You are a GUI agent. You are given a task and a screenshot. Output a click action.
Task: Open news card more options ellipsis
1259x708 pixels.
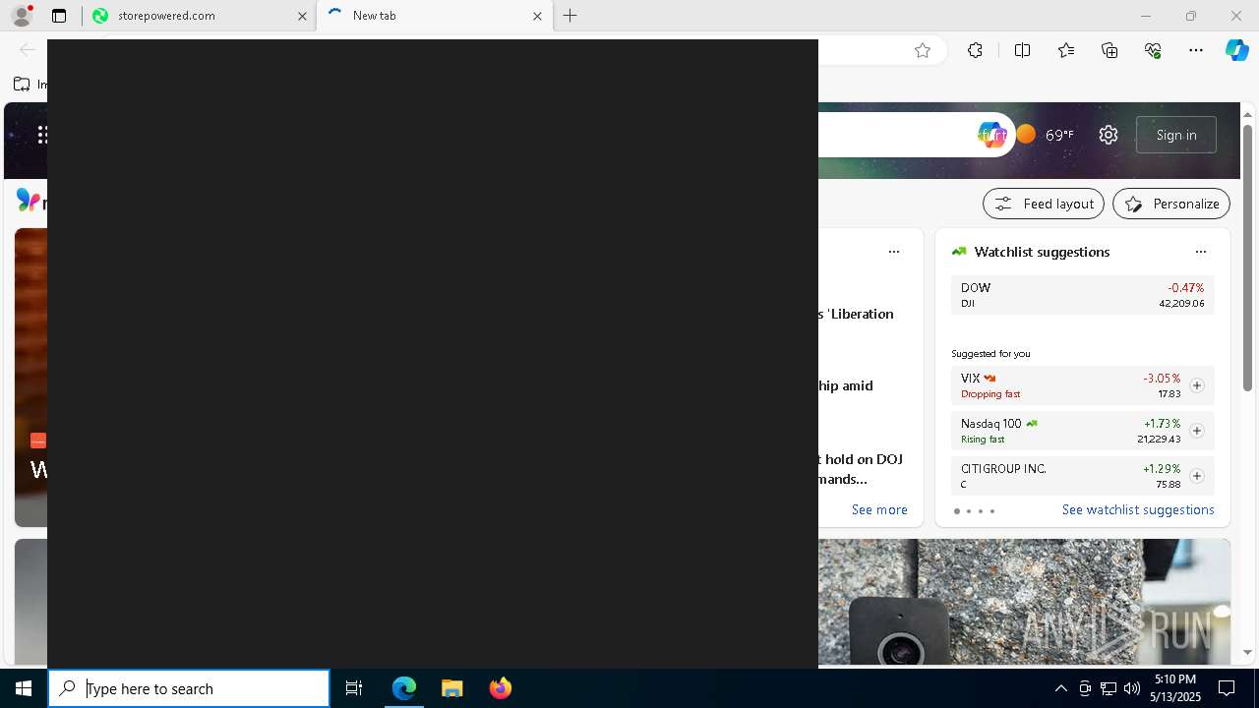893,252
